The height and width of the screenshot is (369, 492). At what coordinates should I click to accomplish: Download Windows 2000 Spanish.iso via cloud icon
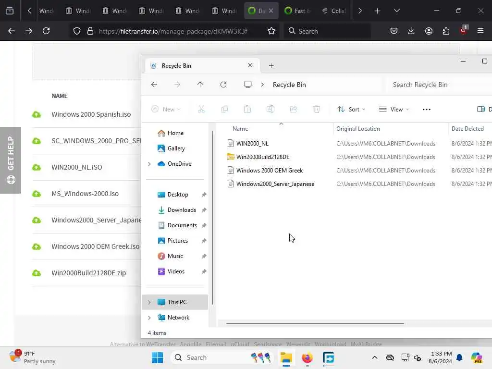pyautogui.click(x=37, y=114)
